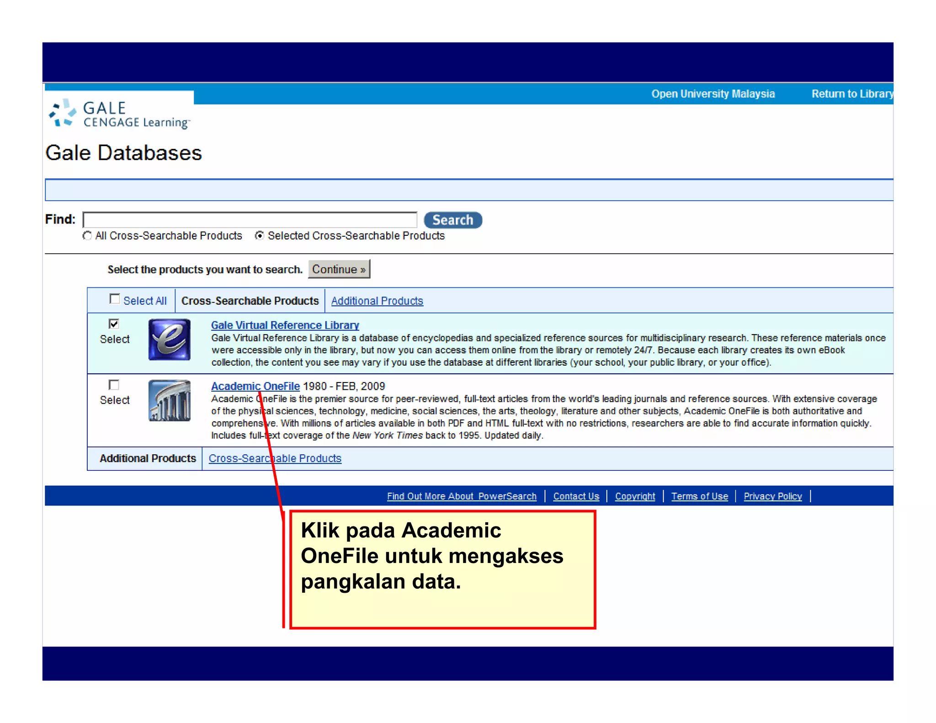
Task: Switch to the top Additional Products tab
Action: pyautogui.click(x=377, y=301)
